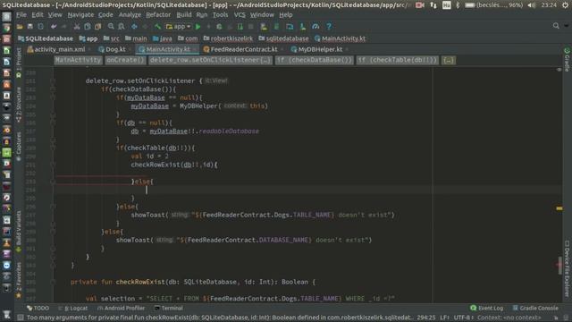Toggle the Device File Explorer panel
The image size is (572, 322).
coord(567,268)
